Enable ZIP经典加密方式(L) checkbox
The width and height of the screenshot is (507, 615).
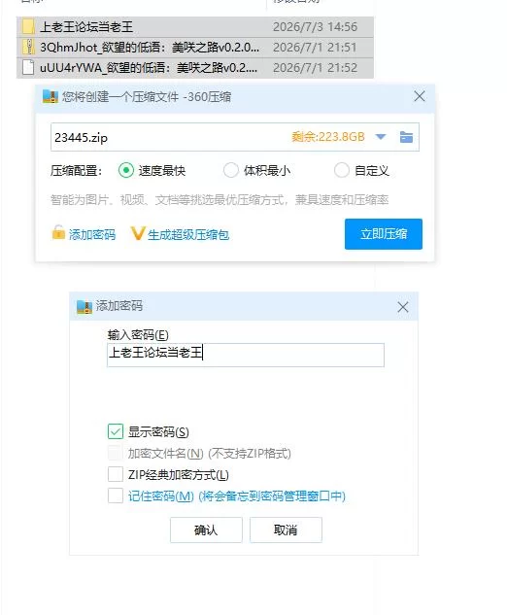coord(116,474)
